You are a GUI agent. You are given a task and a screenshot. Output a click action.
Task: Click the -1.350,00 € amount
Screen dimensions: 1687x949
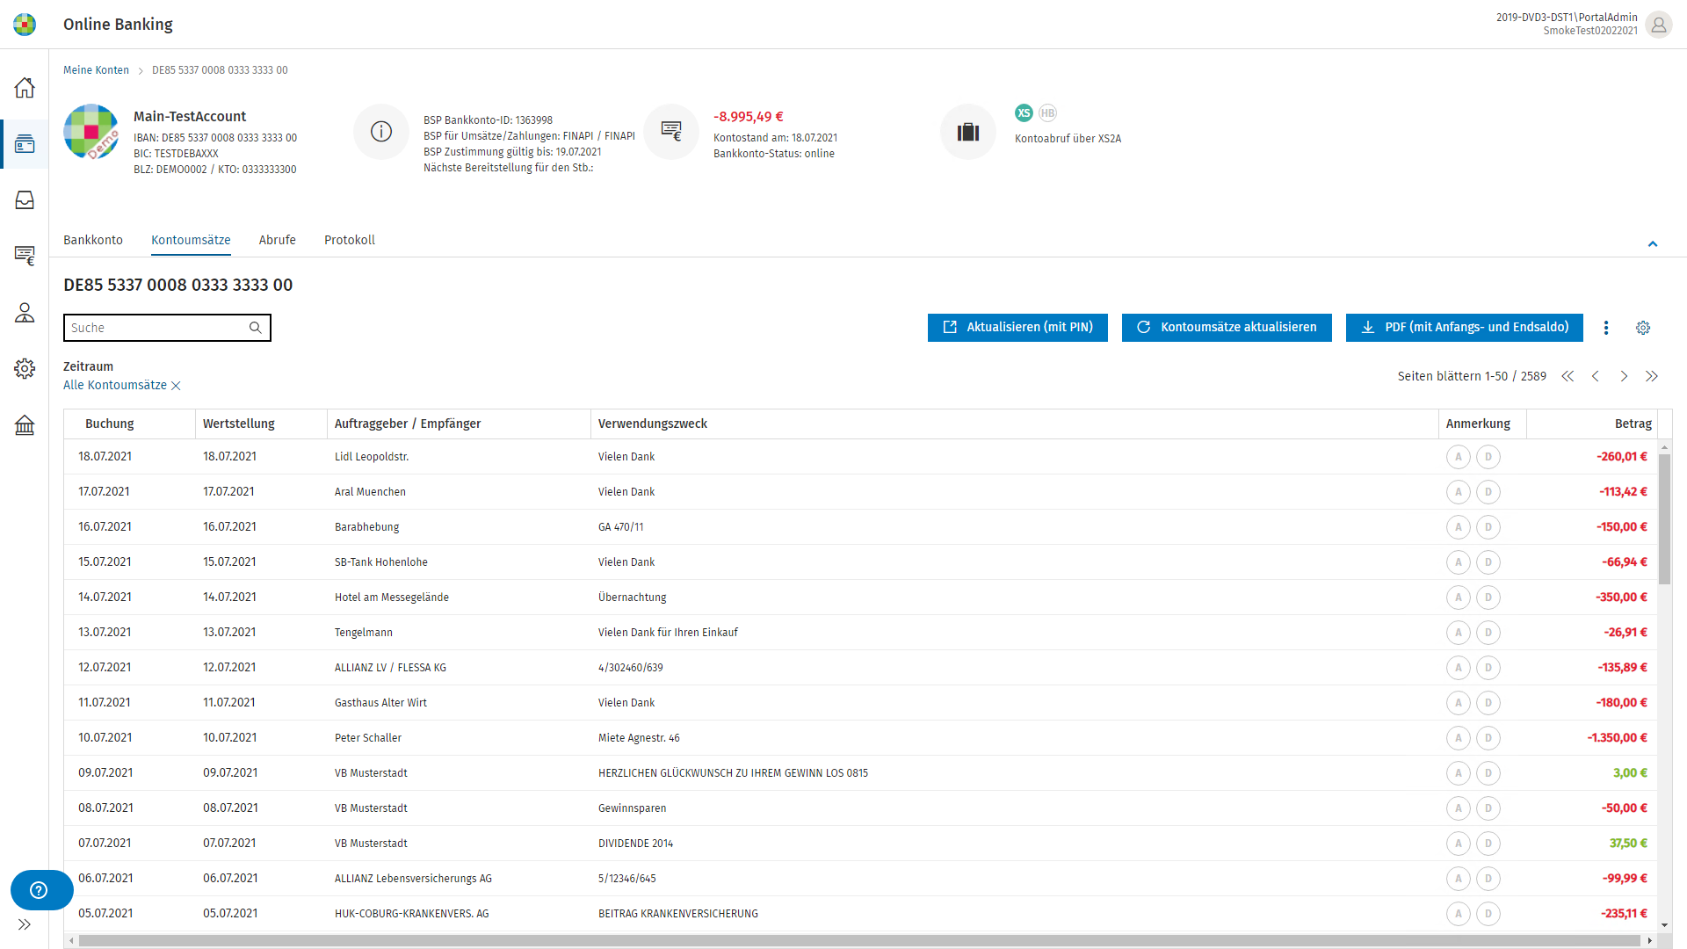[x=1617, y=738]
